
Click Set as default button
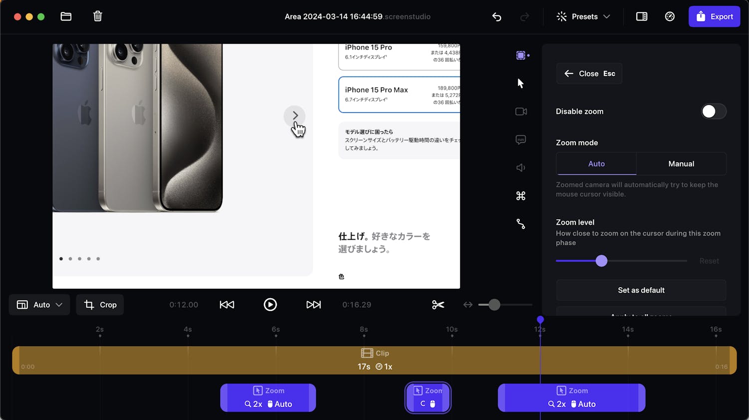pos(641,290)
